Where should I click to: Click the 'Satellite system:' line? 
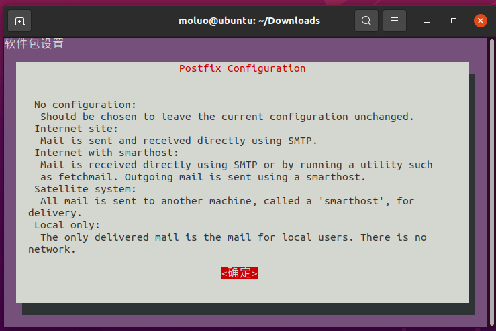(x=85, y=189)
